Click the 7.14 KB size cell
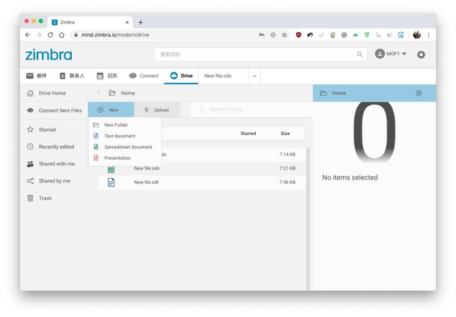This screenshot has width=456, height=317. pyautogui.click(x=287, y=155)
